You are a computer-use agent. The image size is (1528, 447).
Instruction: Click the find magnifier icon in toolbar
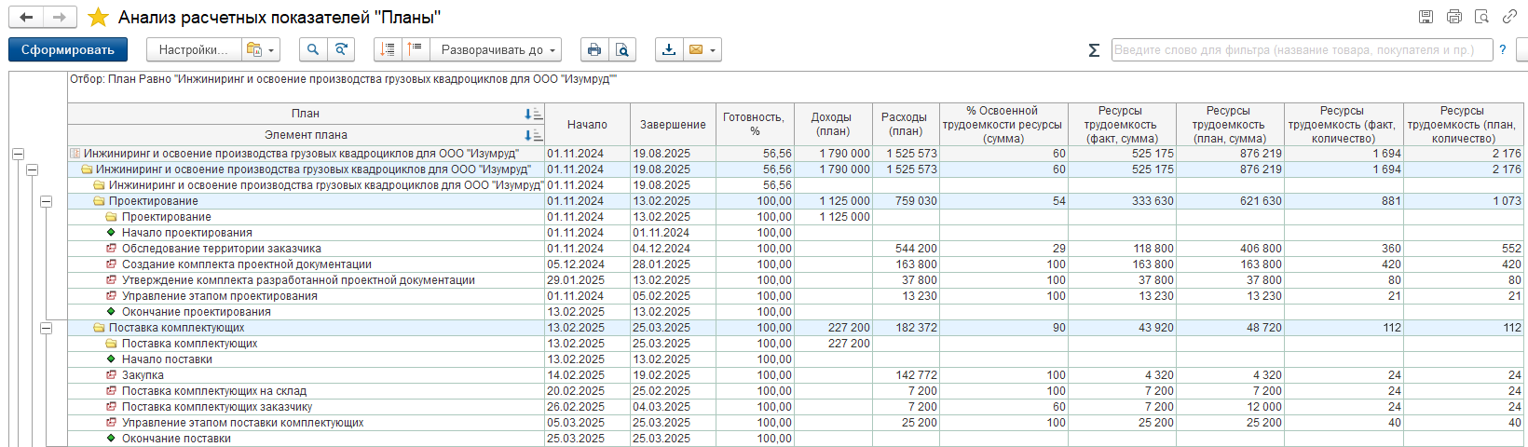pos(313,49)
